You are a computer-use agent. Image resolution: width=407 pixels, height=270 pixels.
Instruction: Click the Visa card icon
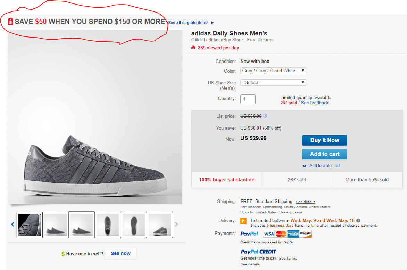pos(268,234)
